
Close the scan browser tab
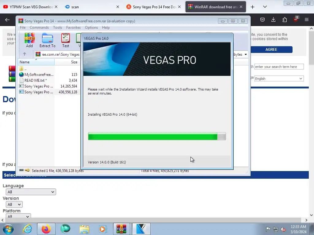118,7
